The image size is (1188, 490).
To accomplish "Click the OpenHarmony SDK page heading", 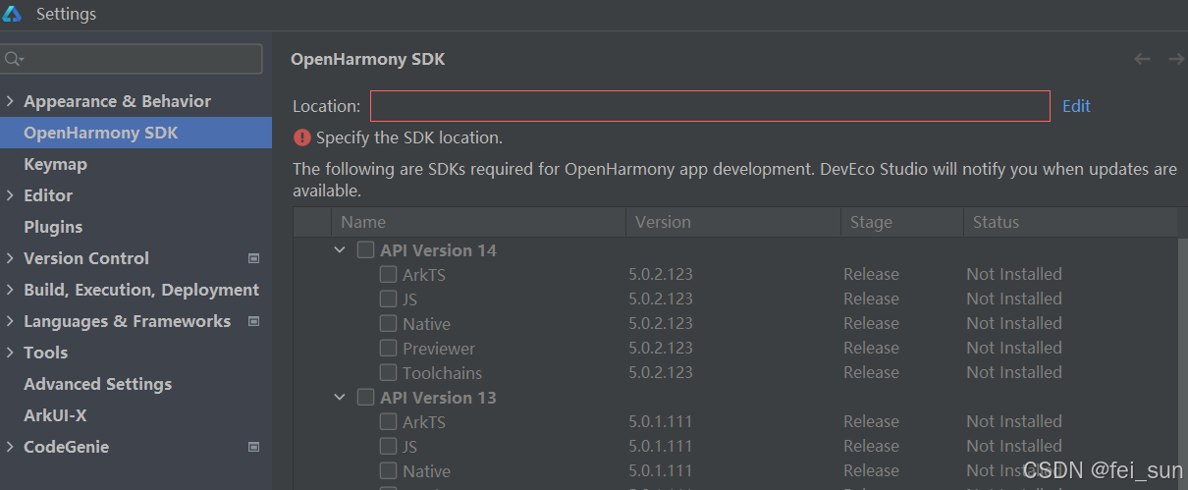I will 368,59.
